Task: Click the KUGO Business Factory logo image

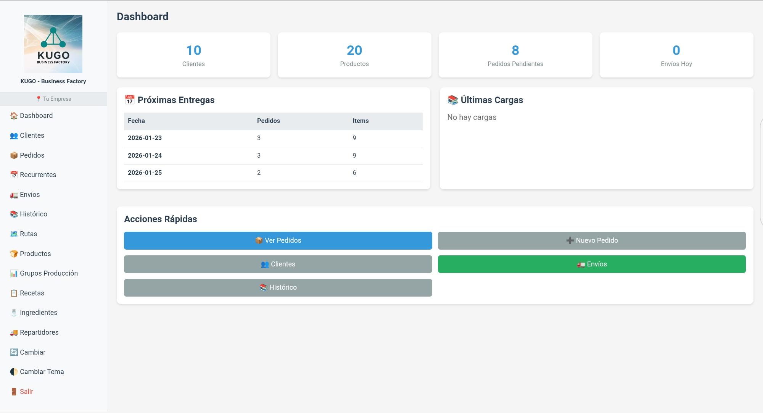Action: click(x=53, y=44)
